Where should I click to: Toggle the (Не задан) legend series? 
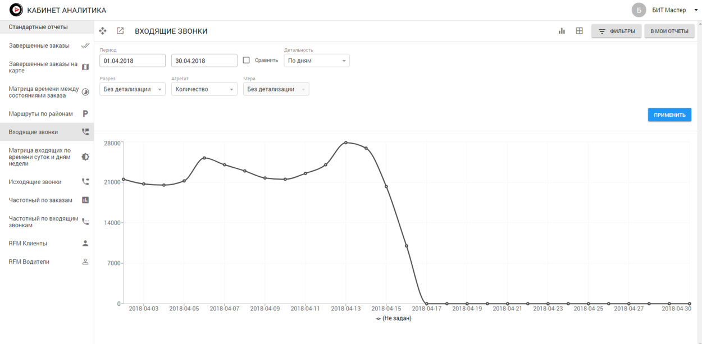tap(394, 318)
